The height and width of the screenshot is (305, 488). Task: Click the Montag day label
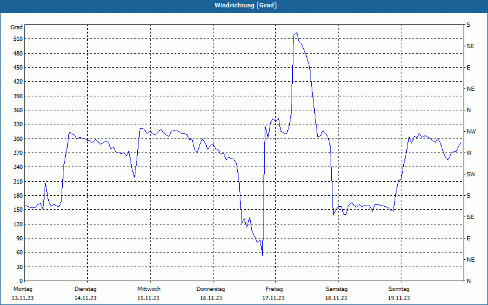pos(23,289)
